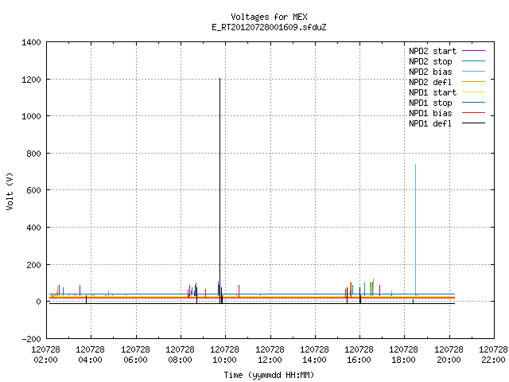Click the chart title 'Voltages for MEX'
This screenshot has height=382, width=509.
coord(269,17)
